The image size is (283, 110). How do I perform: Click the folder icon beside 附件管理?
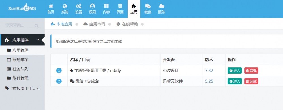click(9, 78)
